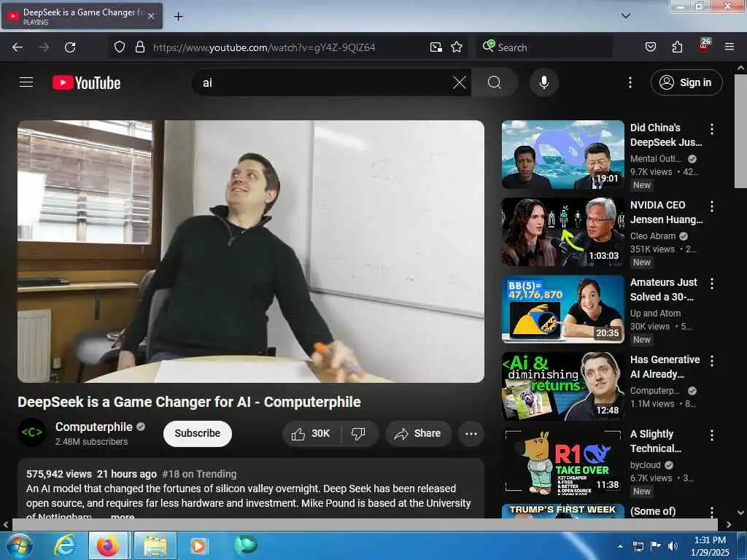The image size is (747, 560).
Task: Click Has Generative AI Already title
Action: [665, 367]
